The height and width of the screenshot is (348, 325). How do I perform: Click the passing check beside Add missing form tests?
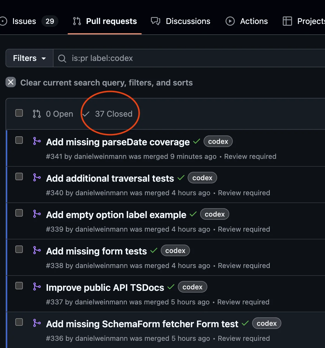click(154, 251)
